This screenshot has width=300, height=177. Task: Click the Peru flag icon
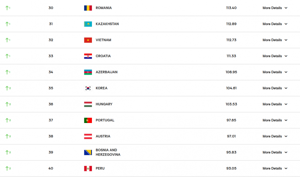pyautogui.click(x=88, y=168)
